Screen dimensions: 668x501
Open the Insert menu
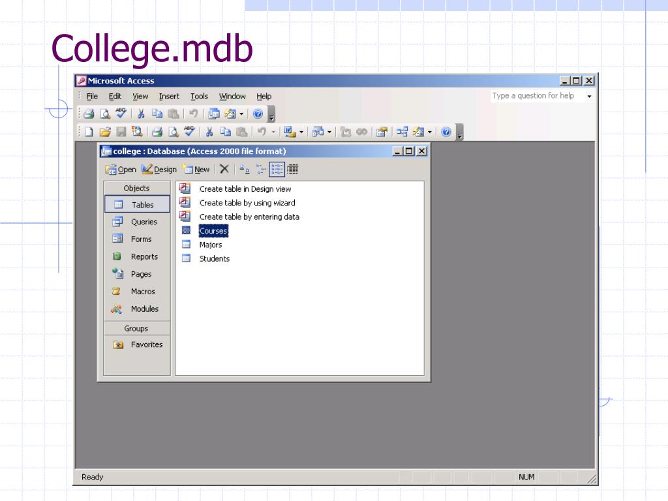(x=169, y=97)
